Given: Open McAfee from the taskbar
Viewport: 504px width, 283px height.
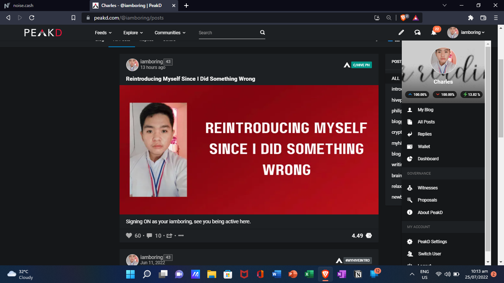Looking at the screenshot, I should click(x=244, y=274).
